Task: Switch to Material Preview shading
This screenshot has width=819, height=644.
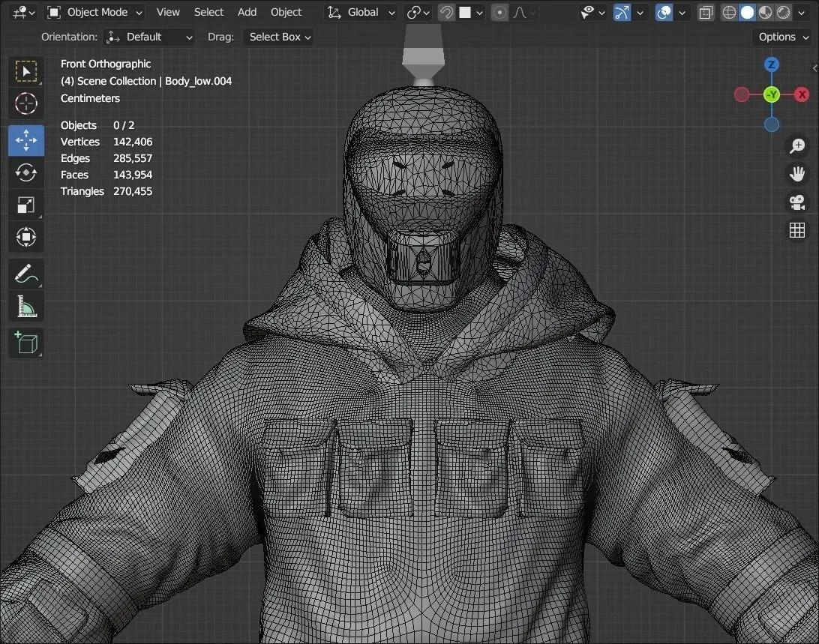Action: pos(765,13)
